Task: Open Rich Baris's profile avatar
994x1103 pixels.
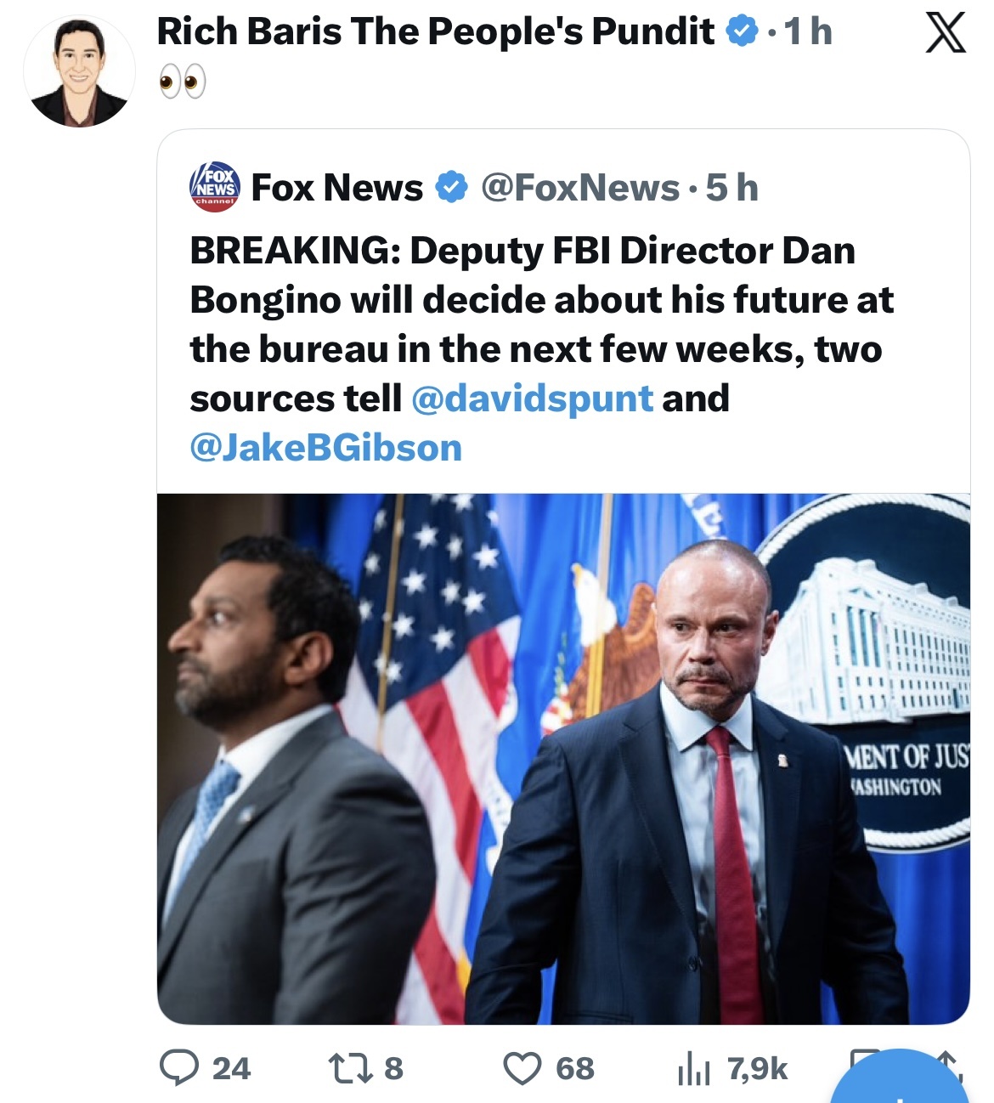Action: coord(79,72)
